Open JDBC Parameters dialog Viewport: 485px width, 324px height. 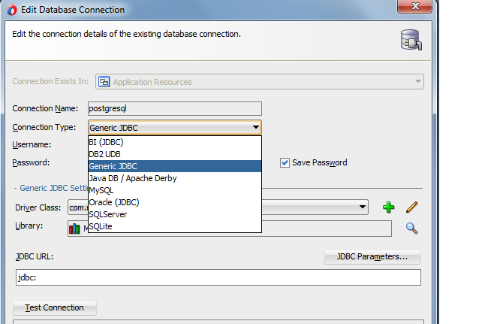[372, 257]
